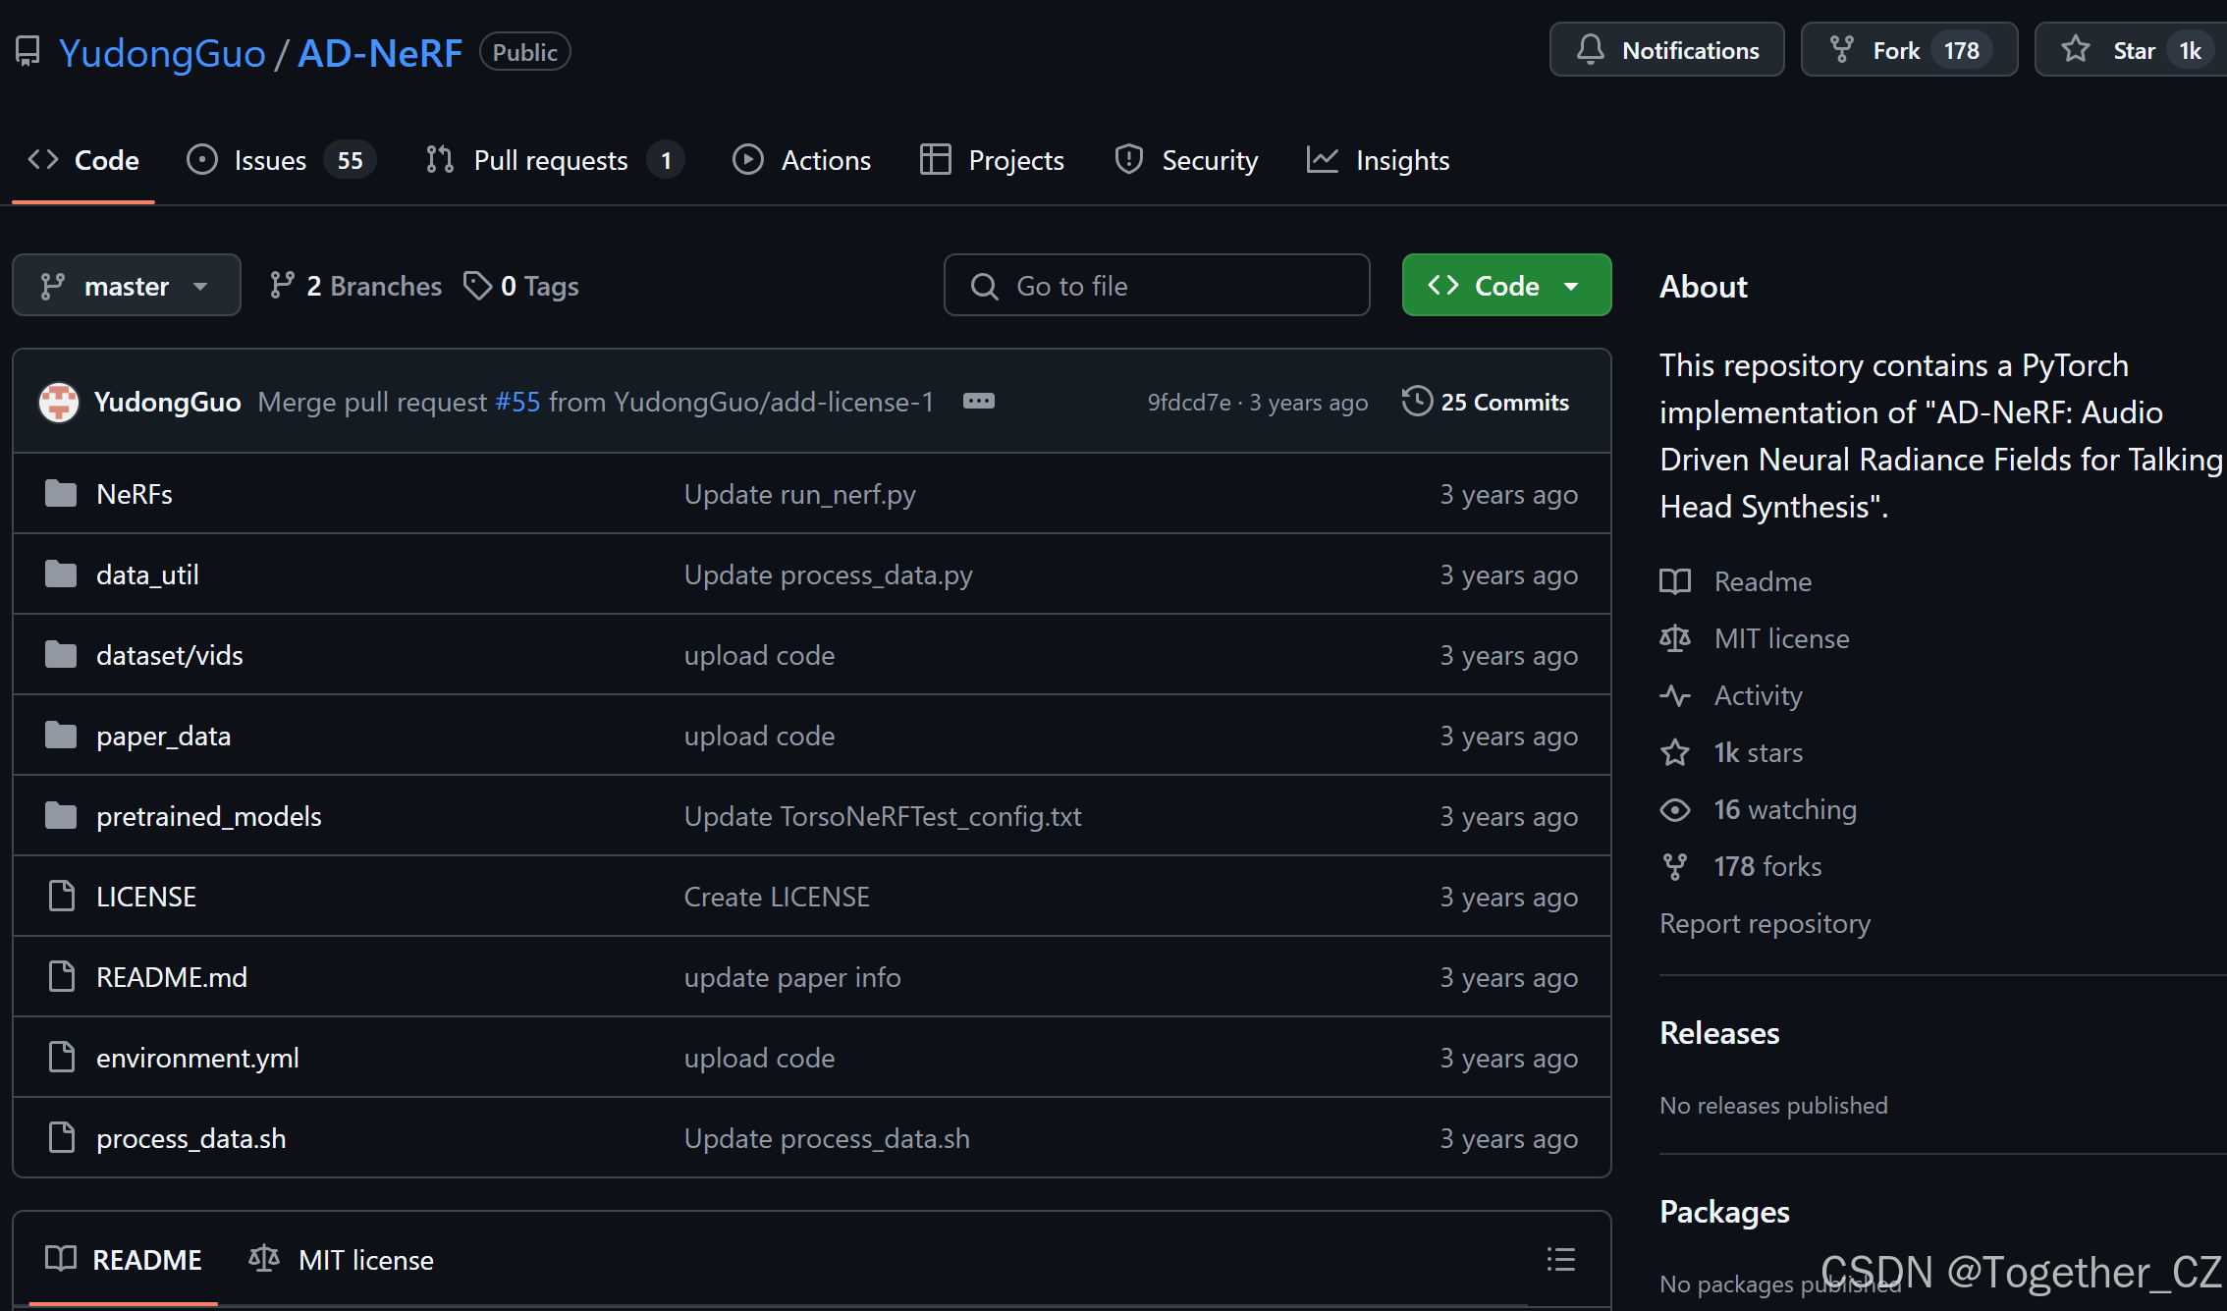Image resolution: width=2227 pixels, height=1311 pixels.
Task: Click the Go to file search field
Action: click(1157, 286)
